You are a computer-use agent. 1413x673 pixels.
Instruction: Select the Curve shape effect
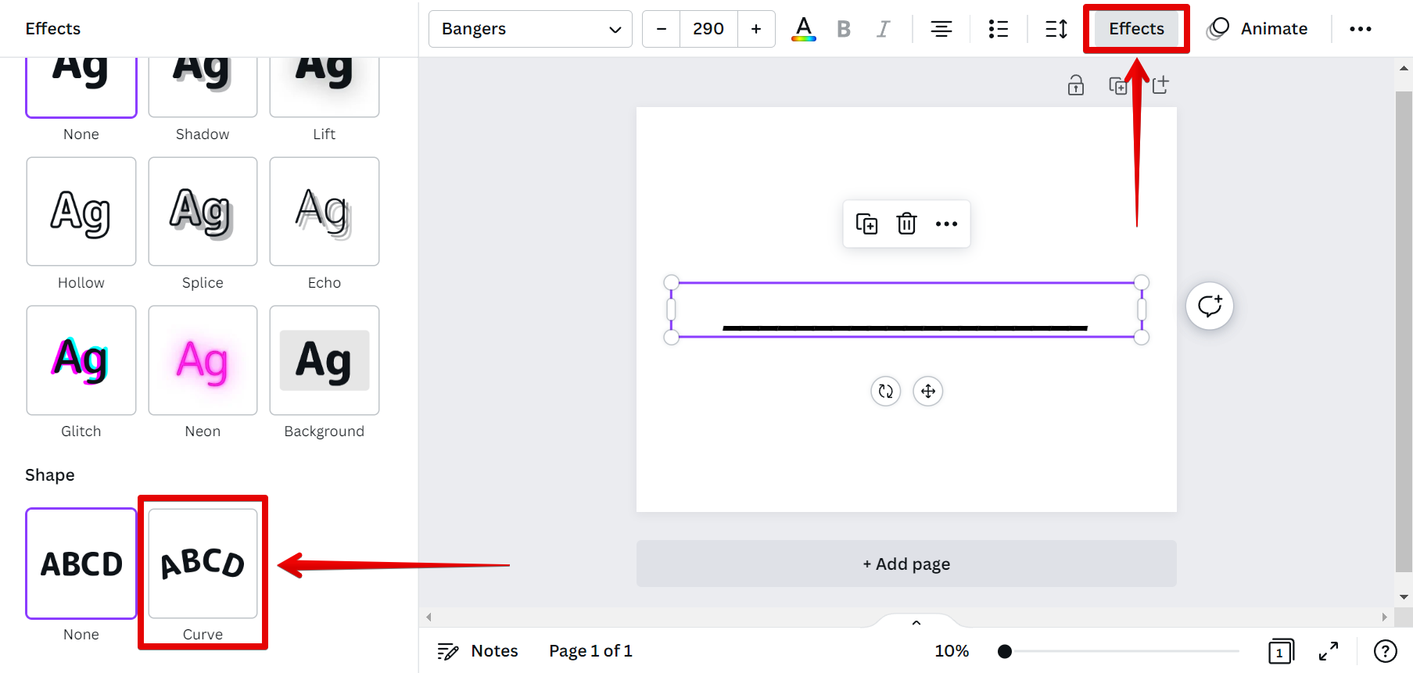(x=203, y=564)
